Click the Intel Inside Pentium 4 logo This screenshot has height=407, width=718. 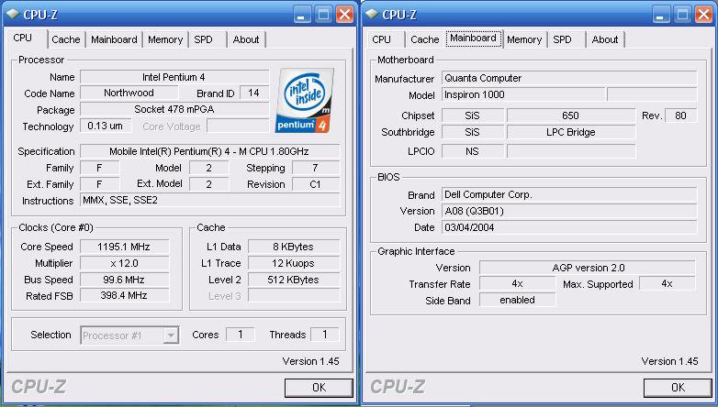pyautogui.click(x=305, y=101)
